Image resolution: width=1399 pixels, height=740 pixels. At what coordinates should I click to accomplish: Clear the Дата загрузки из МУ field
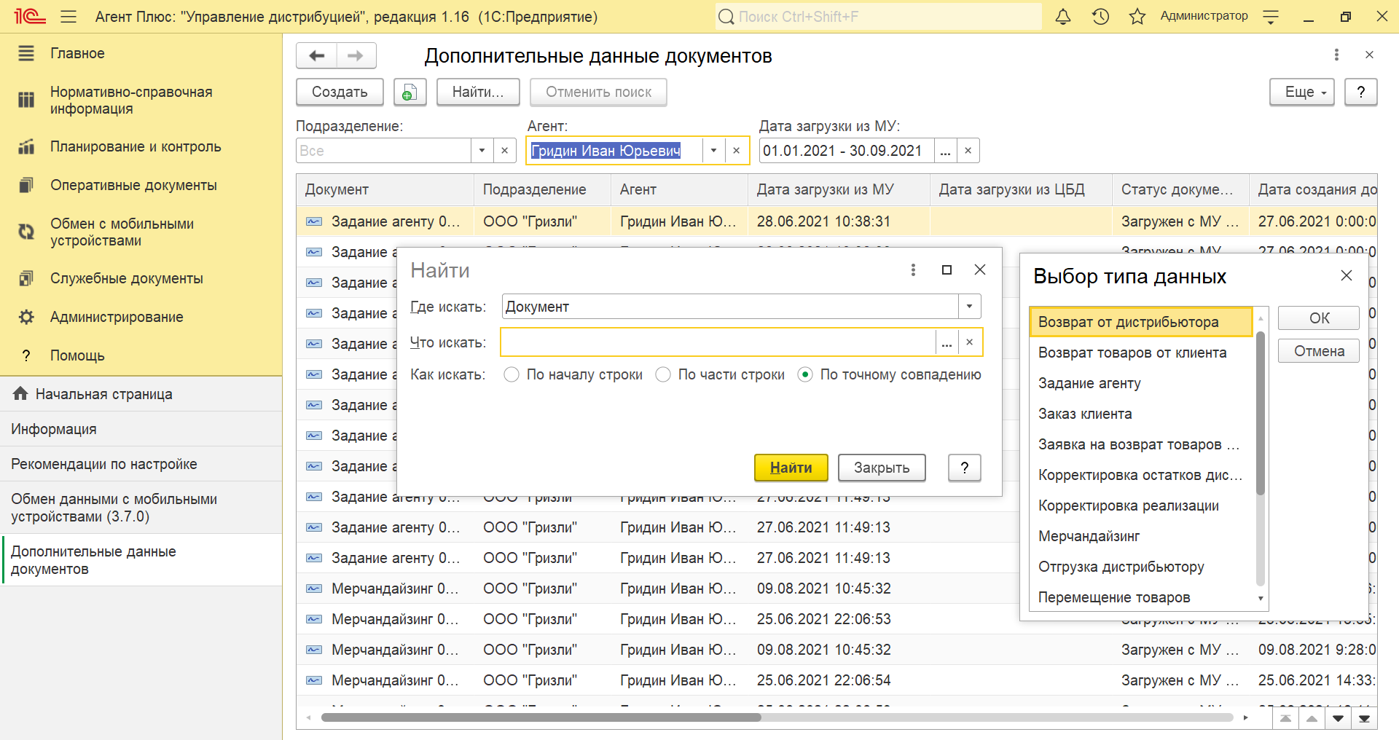pos(968,151)
